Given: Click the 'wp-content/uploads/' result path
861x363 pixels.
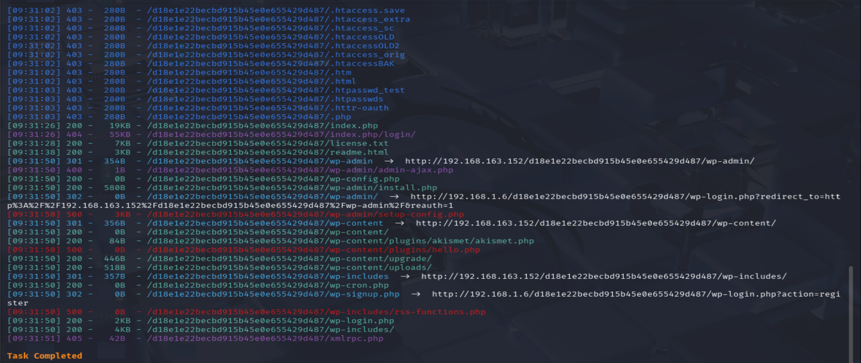Looking at the screenshot, I should (289, 268).
